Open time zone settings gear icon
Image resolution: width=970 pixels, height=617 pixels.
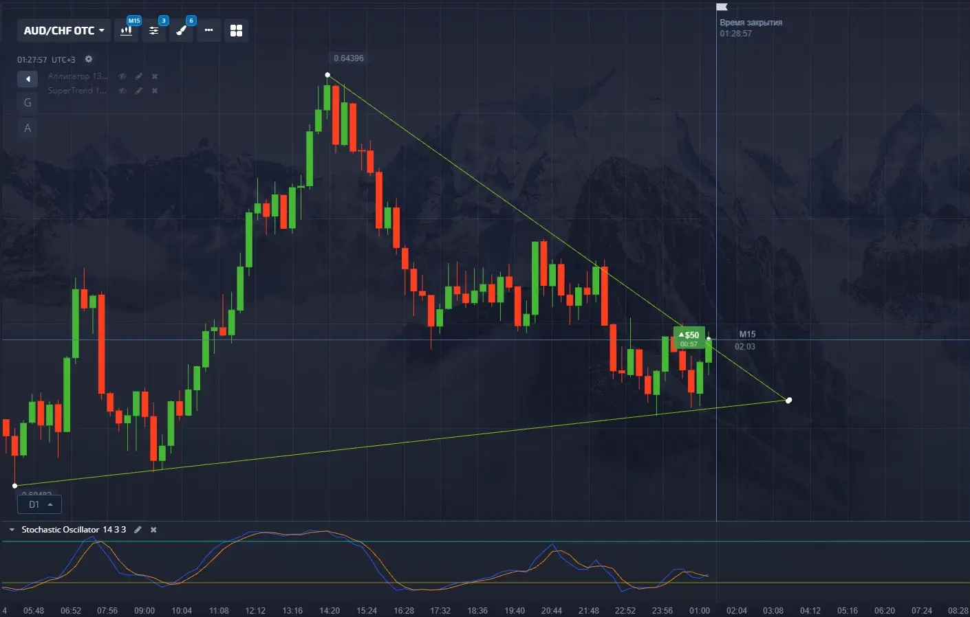[x=89, y=59]
